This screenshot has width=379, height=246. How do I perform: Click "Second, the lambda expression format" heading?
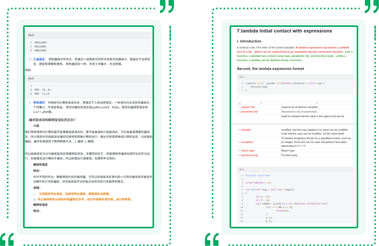click(277, 69)
